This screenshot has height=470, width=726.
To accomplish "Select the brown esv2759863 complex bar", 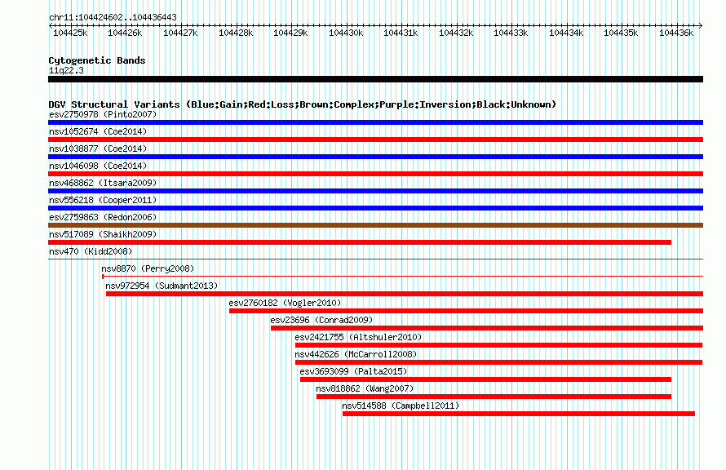I will tap(375, 225).
